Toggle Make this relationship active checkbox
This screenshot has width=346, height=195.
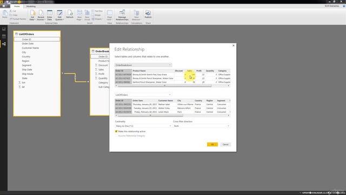pos(116,131)
